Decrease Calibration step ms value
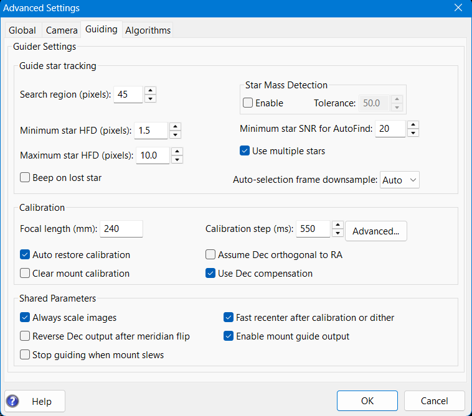Image resolution: width=472 pixels, height=416 pixels. [x=337, y=233]
